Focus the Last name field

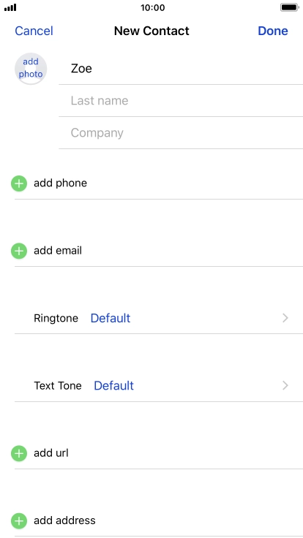pyautogui.click(x=181, y=101)
